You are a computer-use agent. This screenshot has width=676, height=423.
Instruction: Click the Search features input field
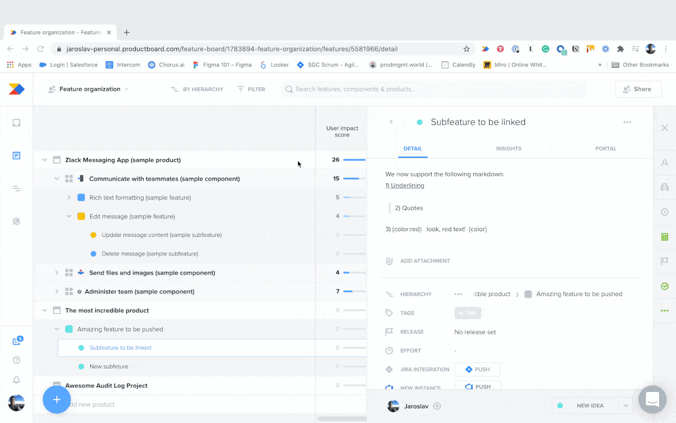pyautogui.click(x=434, y=89)
